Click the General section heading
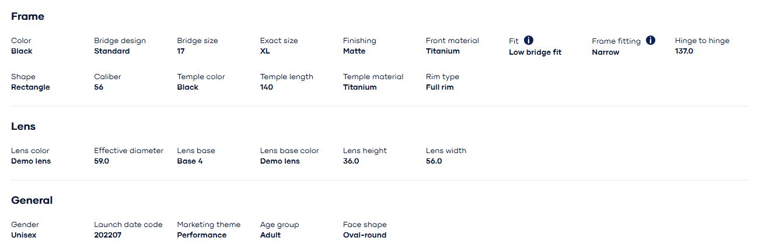This screenshot has height=248, width=765. point(32,200)
